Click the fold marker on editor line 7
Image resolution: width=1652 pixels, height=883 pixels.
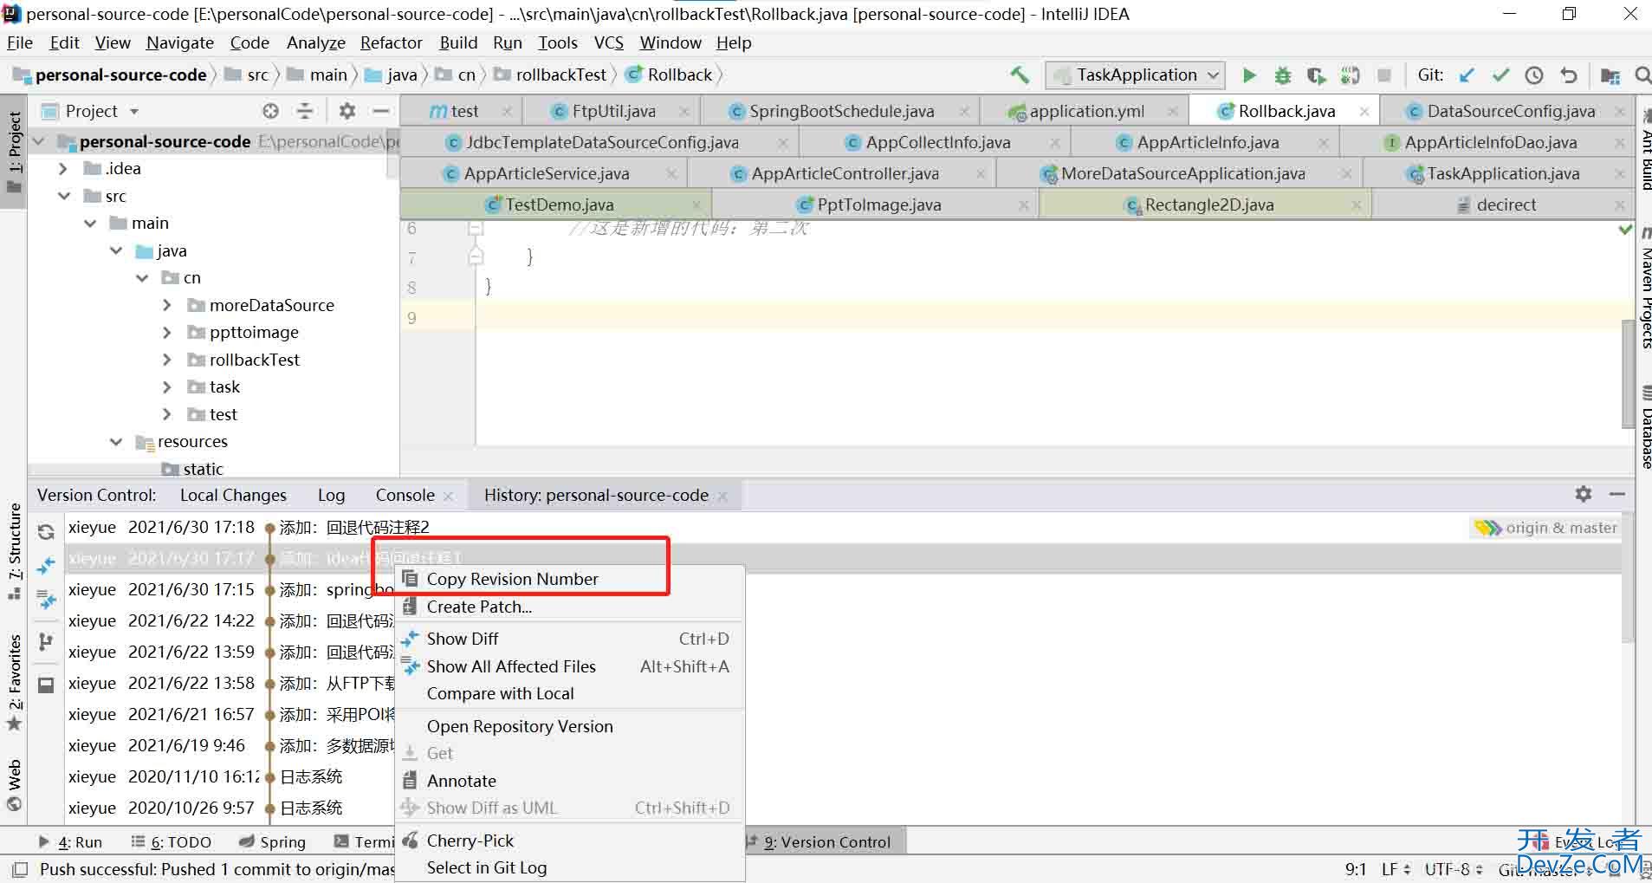click(475, 256)
